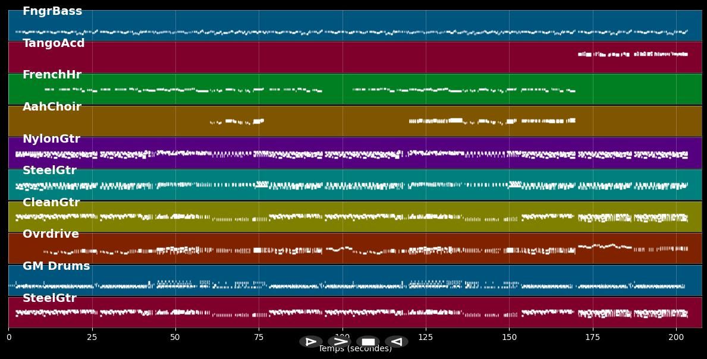Image resolution: width=707 pixels, height=359 pixels.
Task: Select the GM Drums track label
Action: (56, 266)
